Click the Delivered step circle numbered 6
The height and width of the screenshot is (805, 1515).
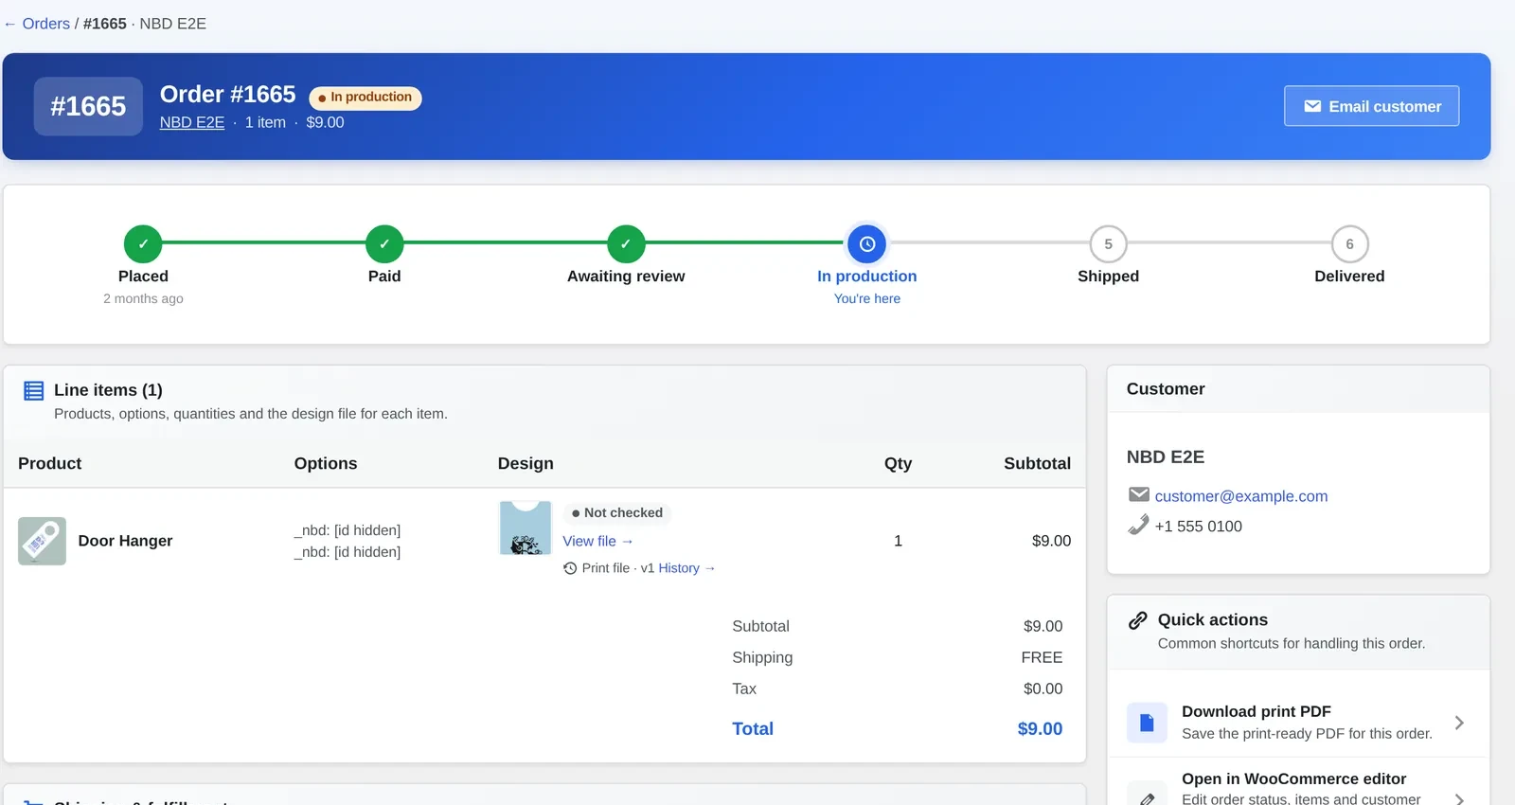tap(1349, 243)
